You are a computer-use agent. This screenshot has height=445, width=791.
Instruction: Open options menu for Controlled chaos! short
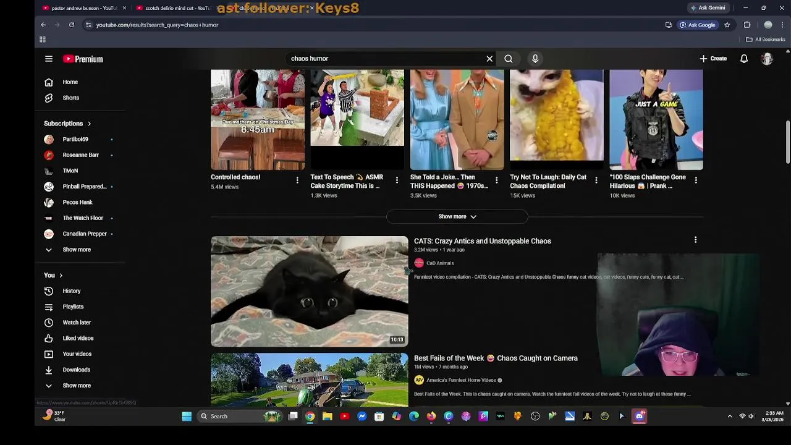[x=297, y=180]
